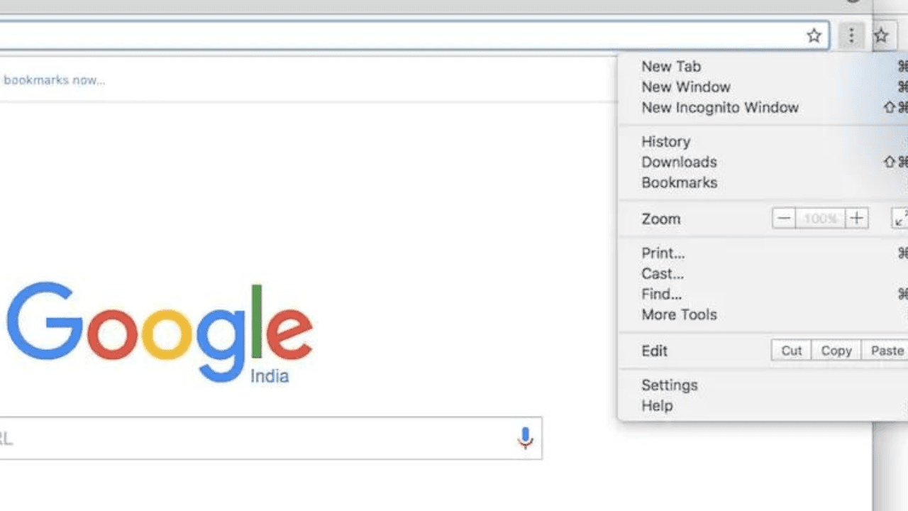Click the zoom out minus button
Screen dimensions: 908x511
coord(783,219)
